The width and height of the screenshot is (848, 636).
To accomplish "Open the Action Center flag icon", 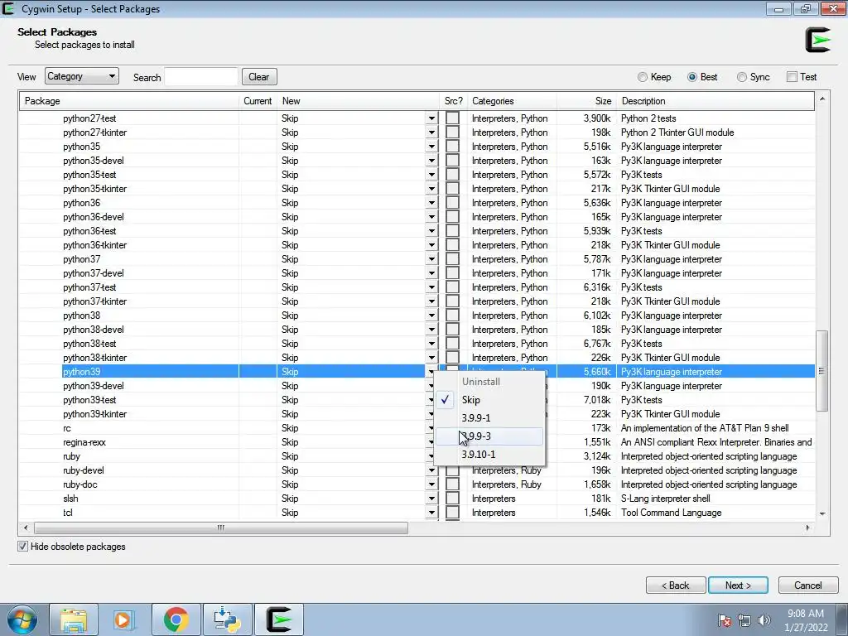I will point(725,620).
